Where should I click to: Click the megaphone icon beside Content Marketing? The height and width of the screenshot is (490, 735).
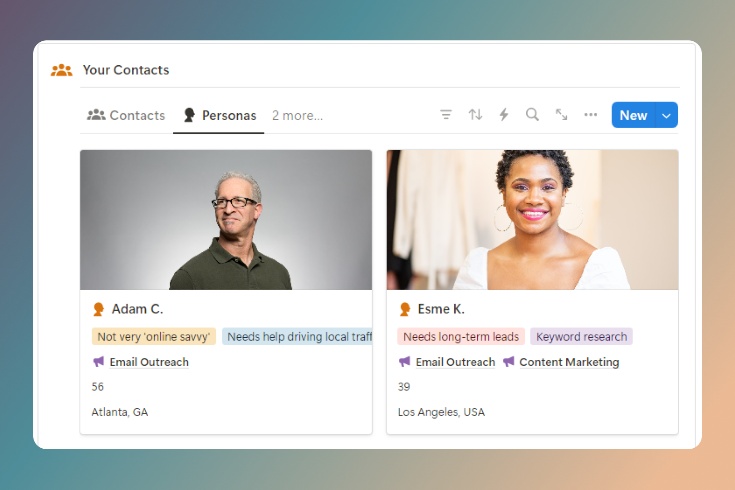coord(509,362)
